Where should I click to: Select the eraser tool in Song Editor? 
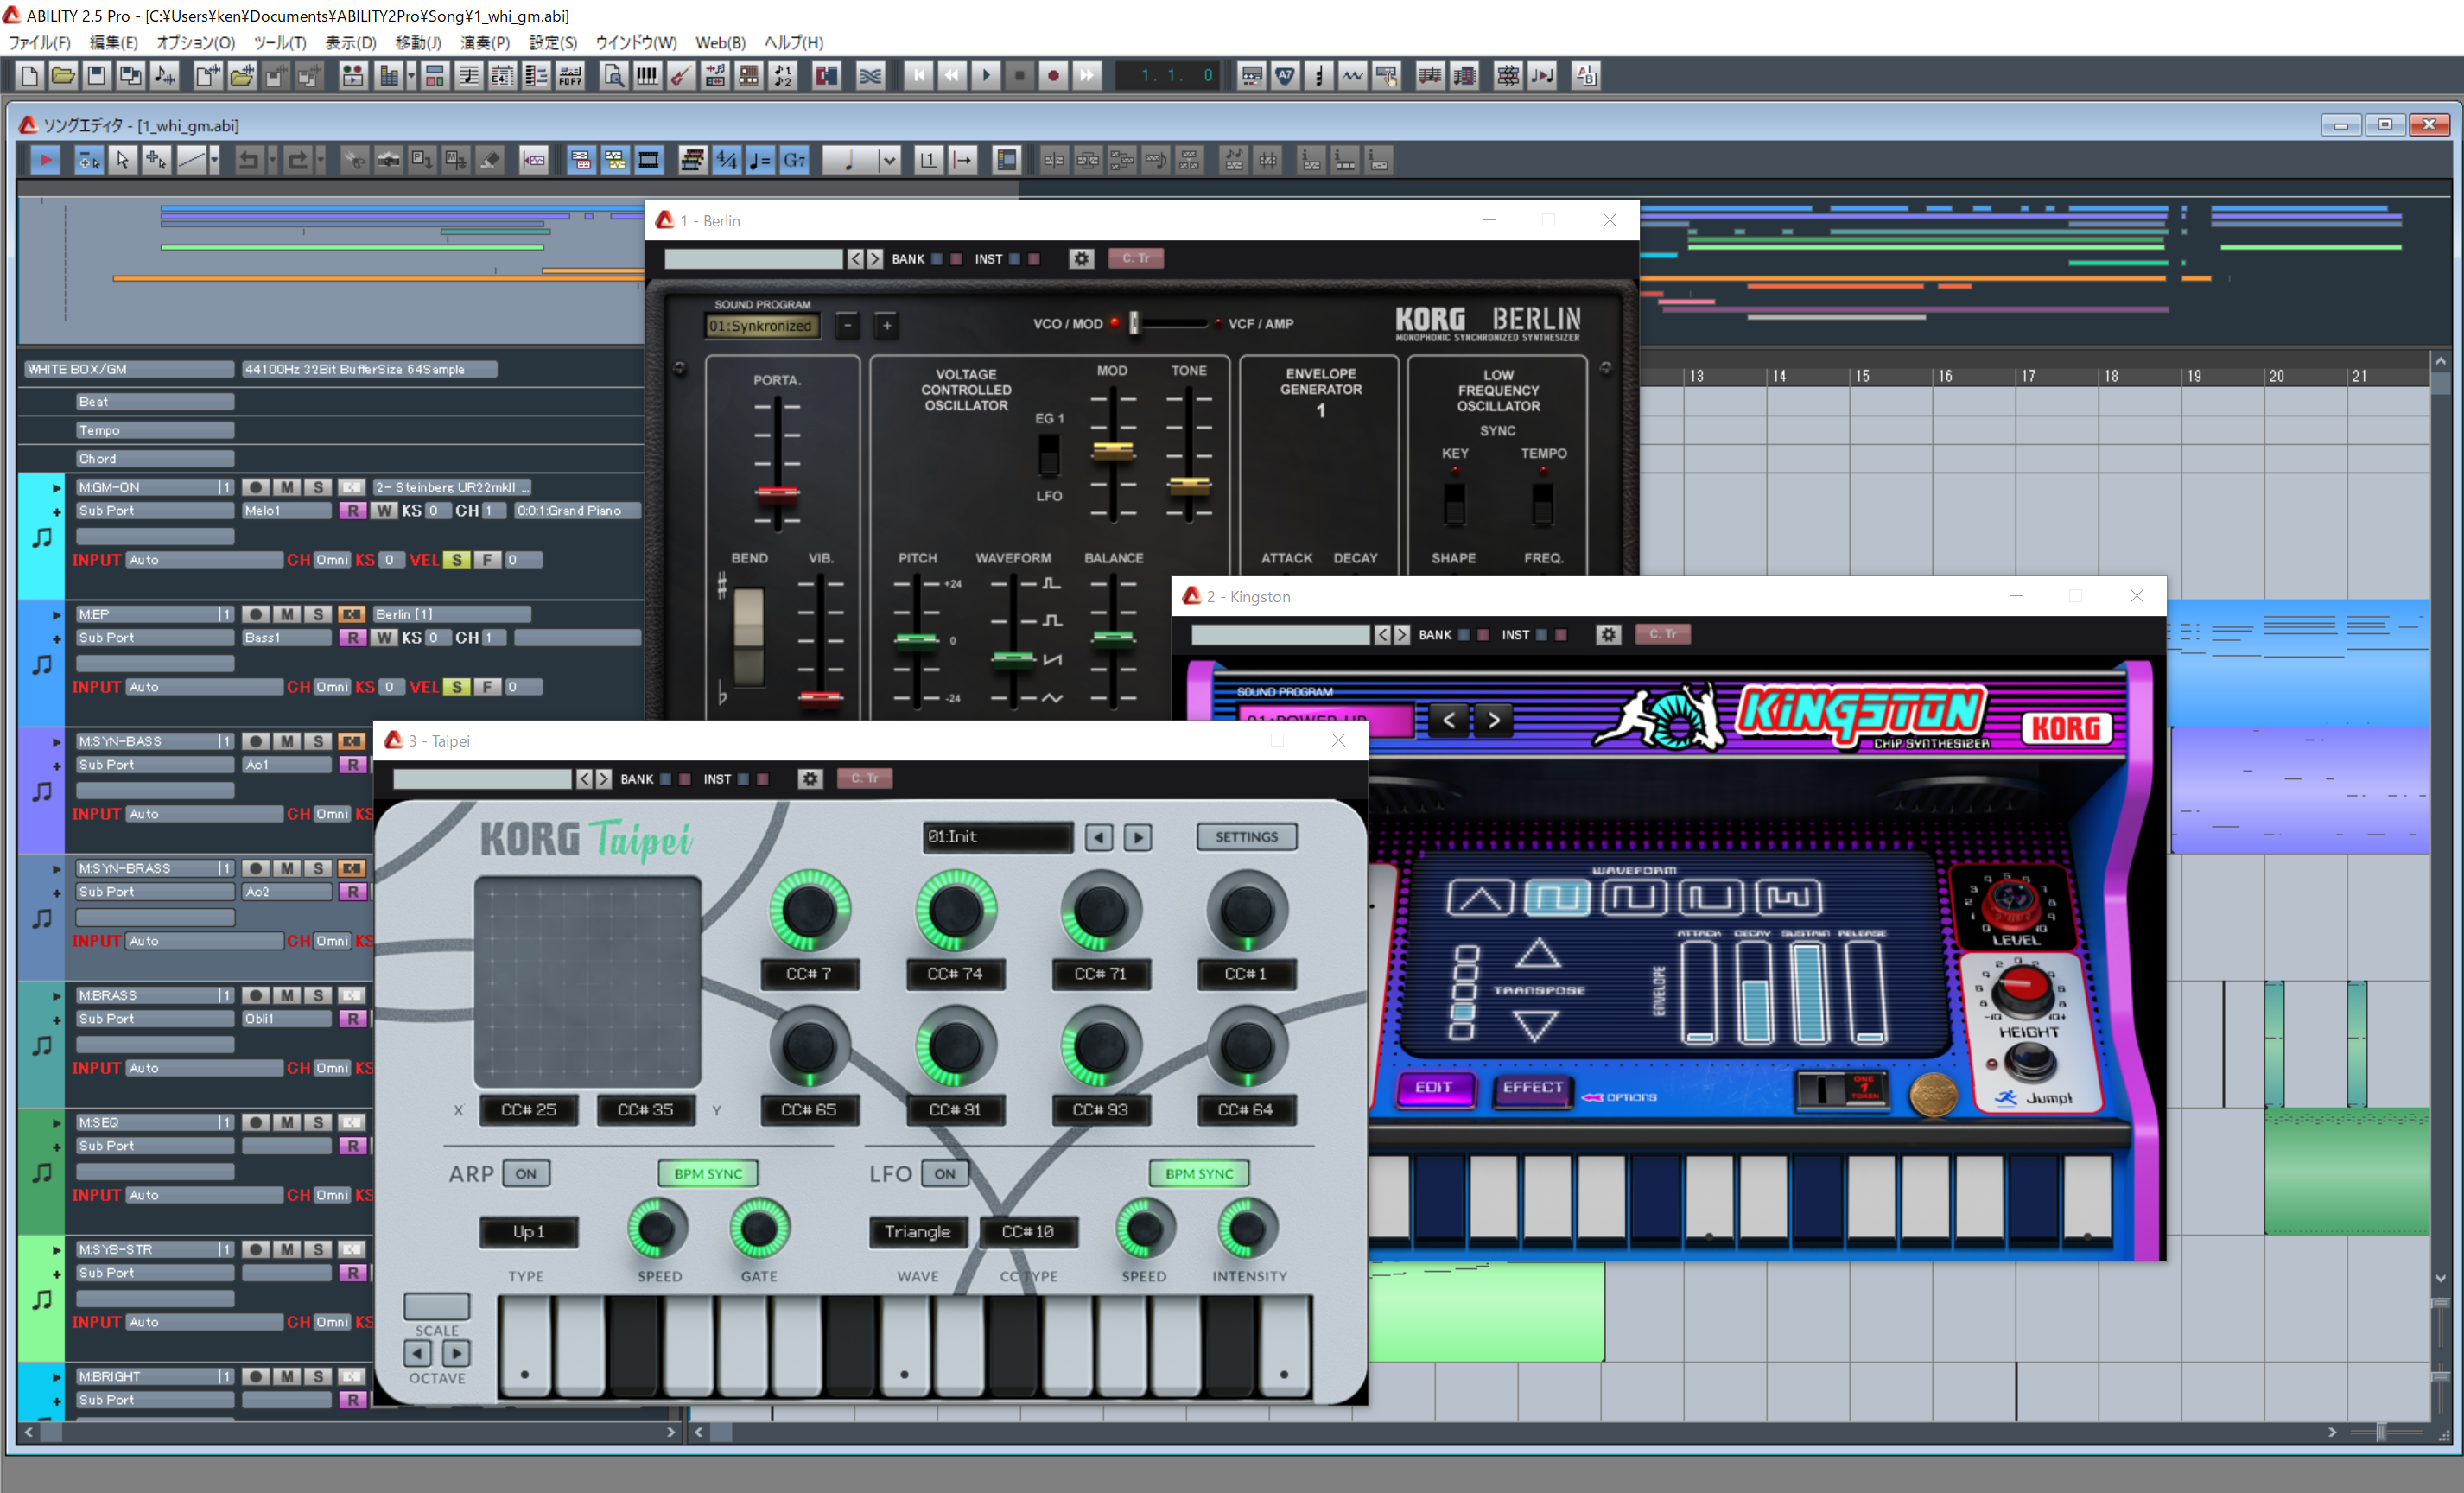point(490,160)
